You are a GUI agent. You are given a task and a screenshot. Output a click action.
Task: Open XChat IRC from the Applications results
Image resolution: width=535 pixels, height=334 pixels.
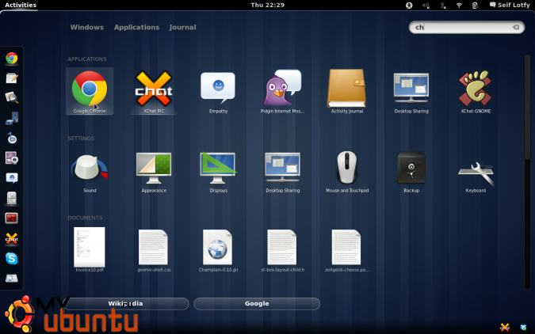154,91
